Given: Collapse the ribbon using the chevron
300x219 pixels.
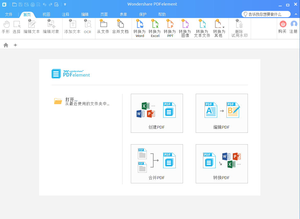Looking at the screenshot, I should tap(296, 14).
